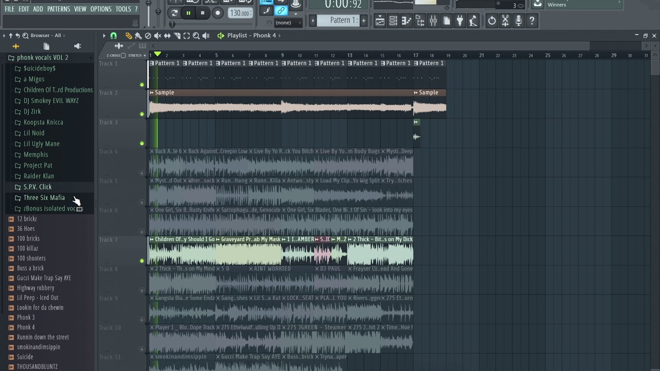Open the PATTERNS menu
The height and width of the screenshot is (371, 660).
click(x=59, y=9)
